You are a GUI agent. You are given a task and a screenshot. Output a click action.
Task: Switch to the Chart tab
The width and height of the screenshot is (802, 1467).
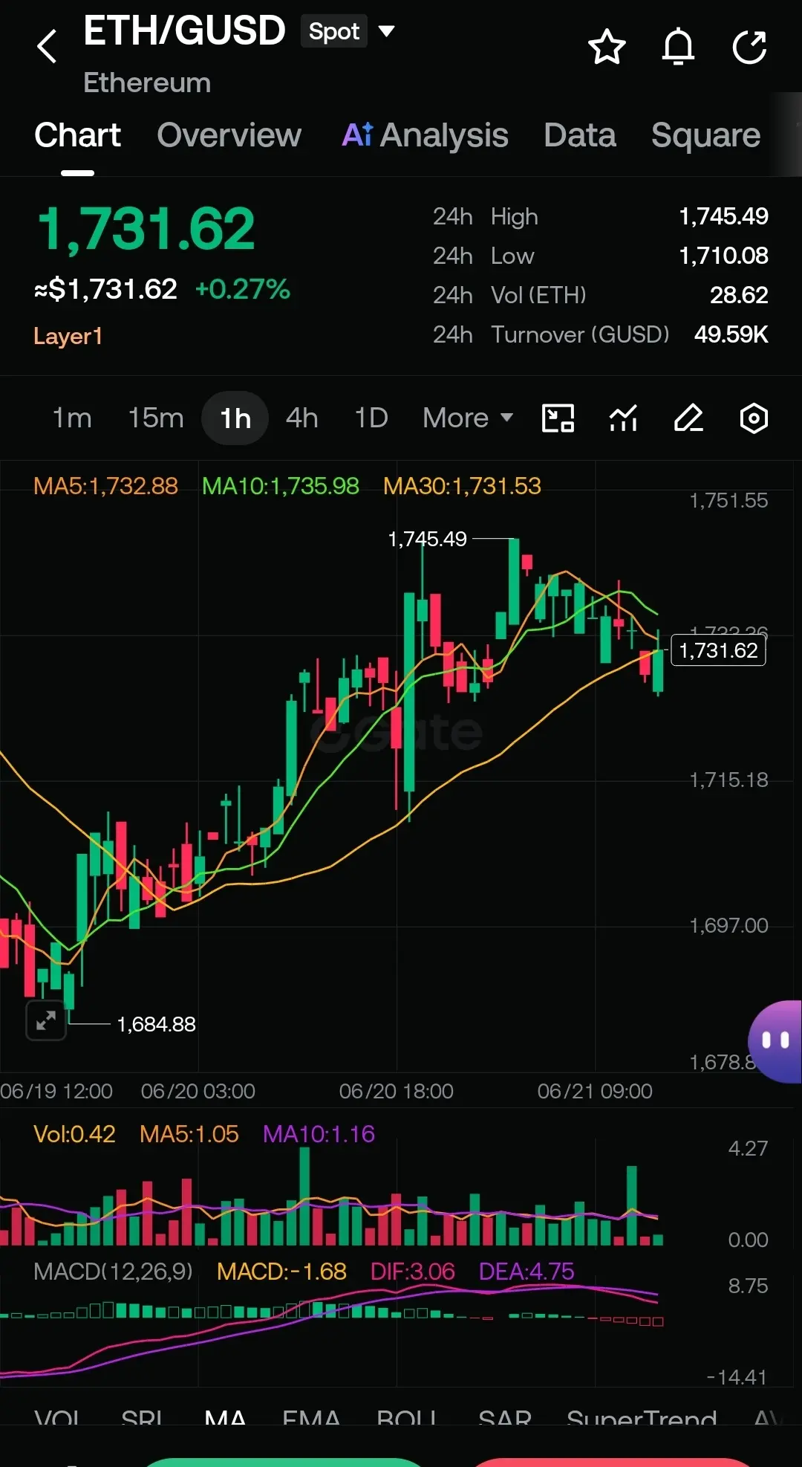click(x=77, y=135)
